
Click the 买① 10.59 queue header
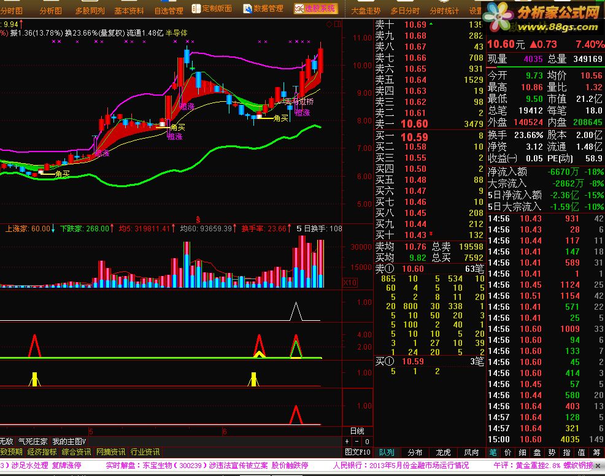pos(429,361)
